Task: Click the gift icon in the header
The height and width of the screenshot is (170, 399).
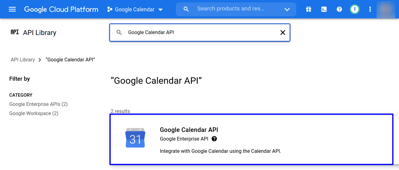Action: (309, 9)
